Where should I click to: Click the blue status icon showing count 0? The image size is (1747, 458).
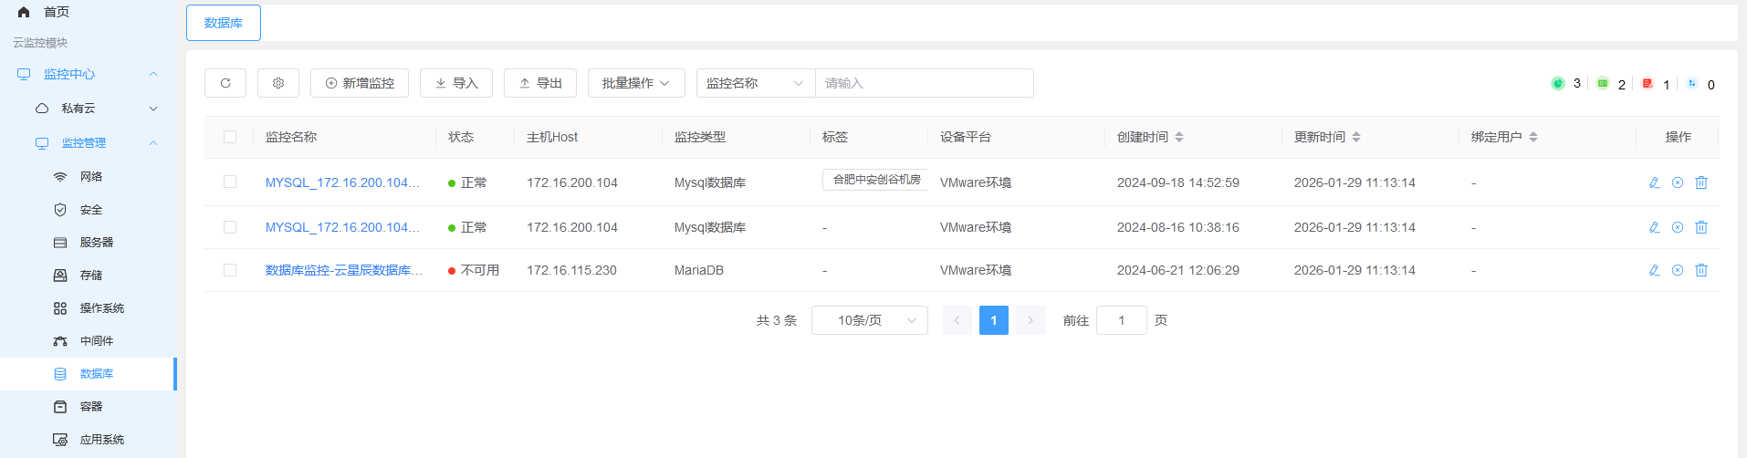(x=1691, y=83)
